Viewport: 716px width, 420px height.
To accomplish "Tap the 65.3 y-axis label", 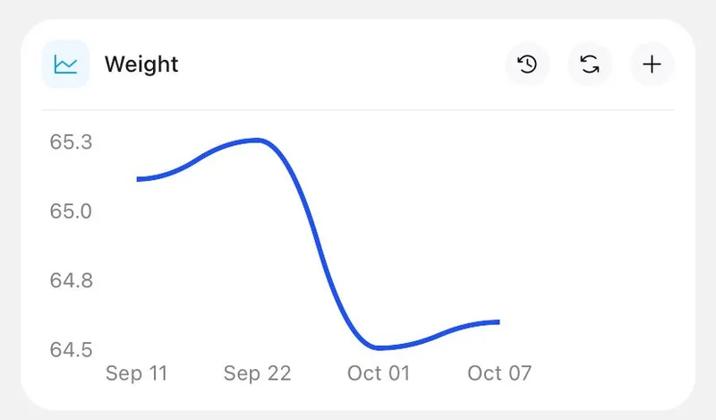I will pyautogui.click(x=71, y=142).
